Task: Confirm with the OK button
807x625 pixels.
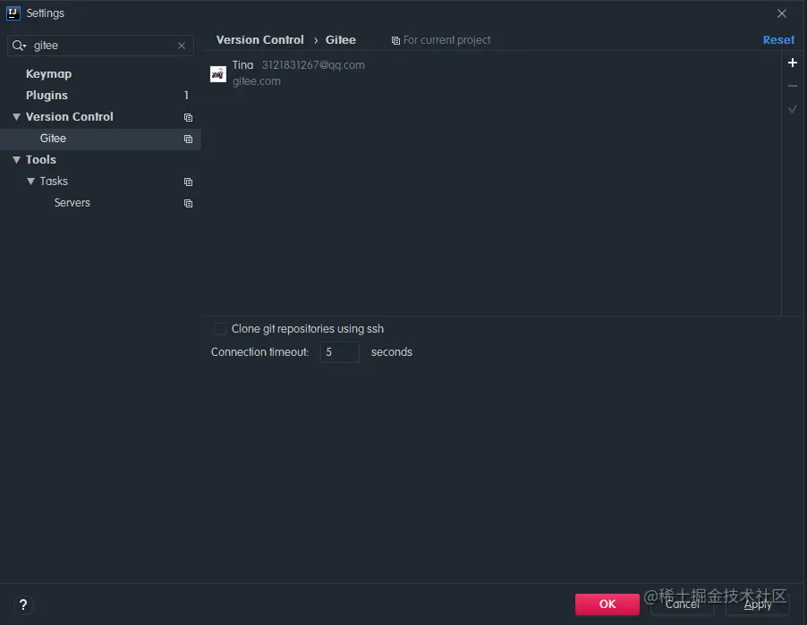Action: (607, 604)
